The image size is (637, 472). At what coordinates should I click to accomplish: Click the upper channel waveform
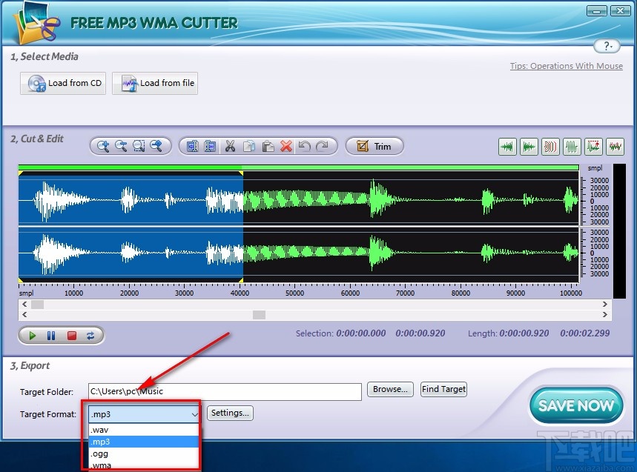pyautogui.click(x=299, y=201)
